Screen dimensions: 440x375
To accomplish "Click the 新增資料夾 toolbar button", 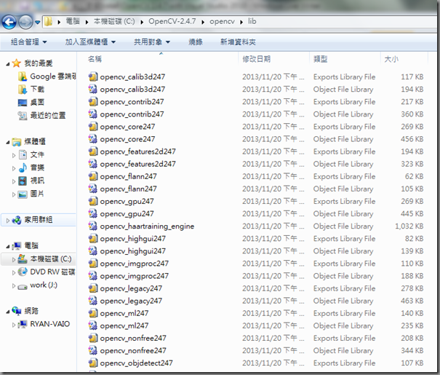I will (238, 42).
